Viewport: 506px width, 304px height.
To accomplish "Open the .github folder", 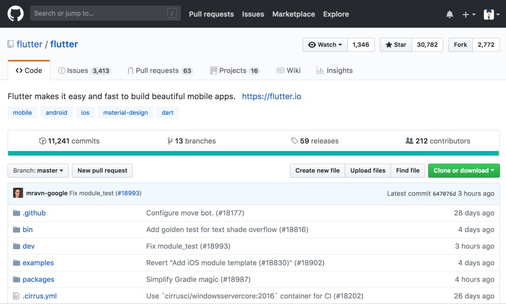I will click(x=34, y=213).
